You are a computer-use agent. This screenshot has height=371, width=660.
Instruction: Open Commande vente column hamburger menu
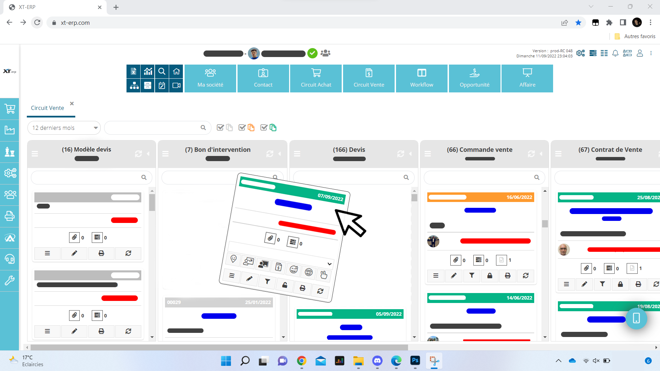click(428, 154)
